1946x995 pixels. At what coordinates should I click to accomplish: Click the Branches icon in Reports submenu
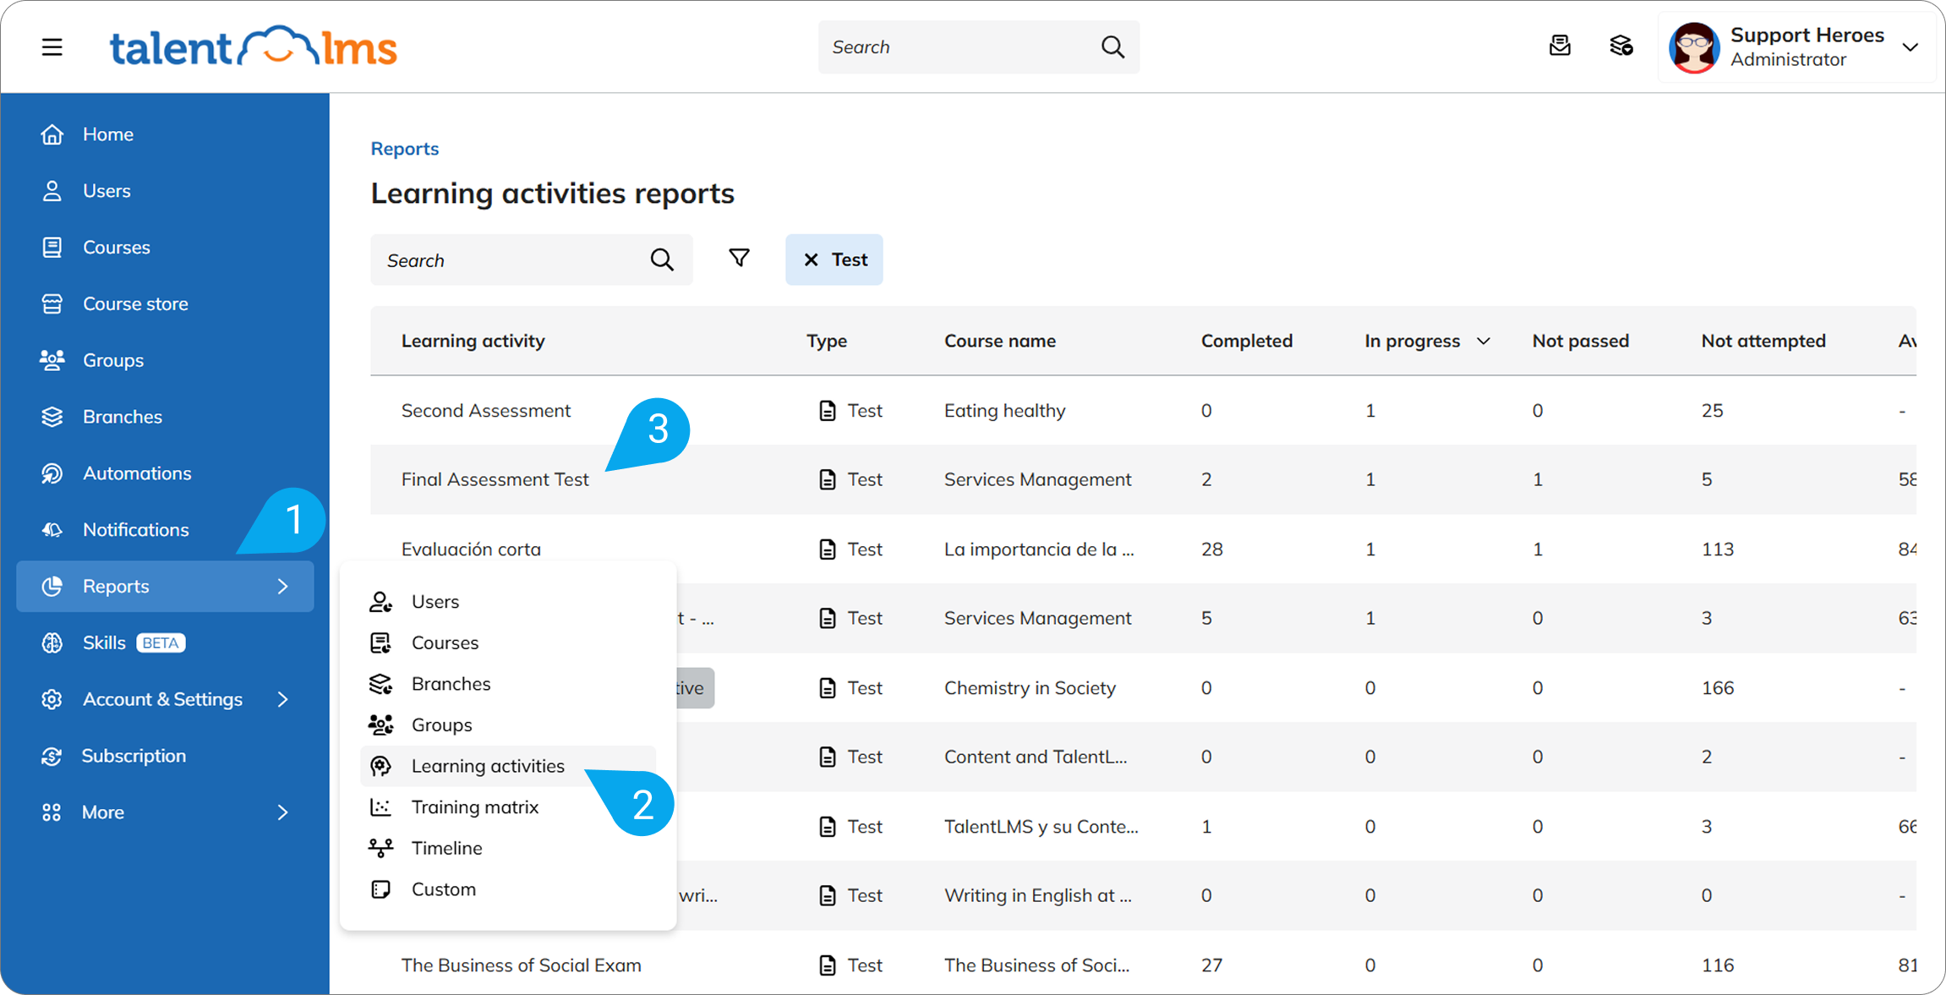(381, 684)
